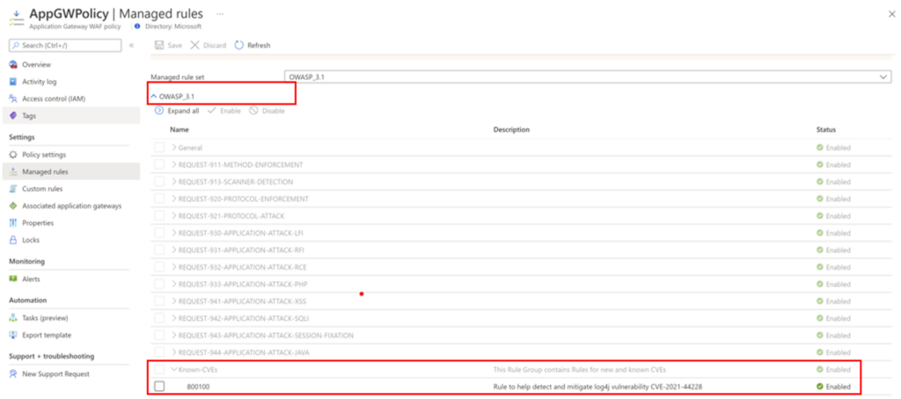Viewport: 901px width, 399px height.
Task: Check the REQUEST-921-PROTOCOL-ATTACK checkbox
Action: pos(159,216)
